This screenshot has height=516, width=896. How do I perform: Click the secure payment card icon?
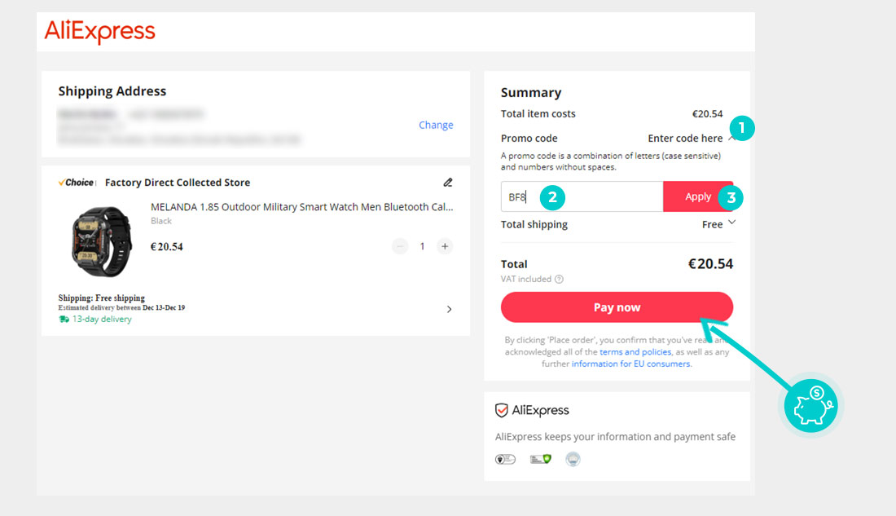point(540,459)
